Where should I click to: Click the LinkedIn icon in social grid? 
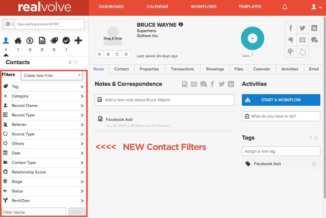click(x=314, y=28)
